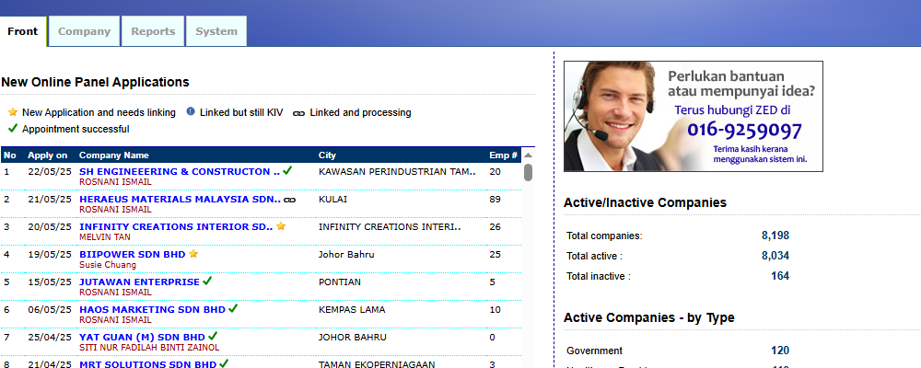Click the scroll up arrow of applications list
Image resolution: width=921 pixels, height=368 pixels.
[528, 155]
